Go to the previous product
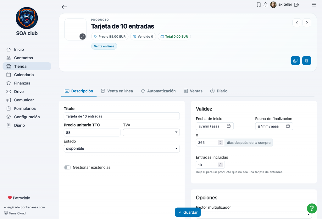Screen dimensions: 322x219 (297, 23)
